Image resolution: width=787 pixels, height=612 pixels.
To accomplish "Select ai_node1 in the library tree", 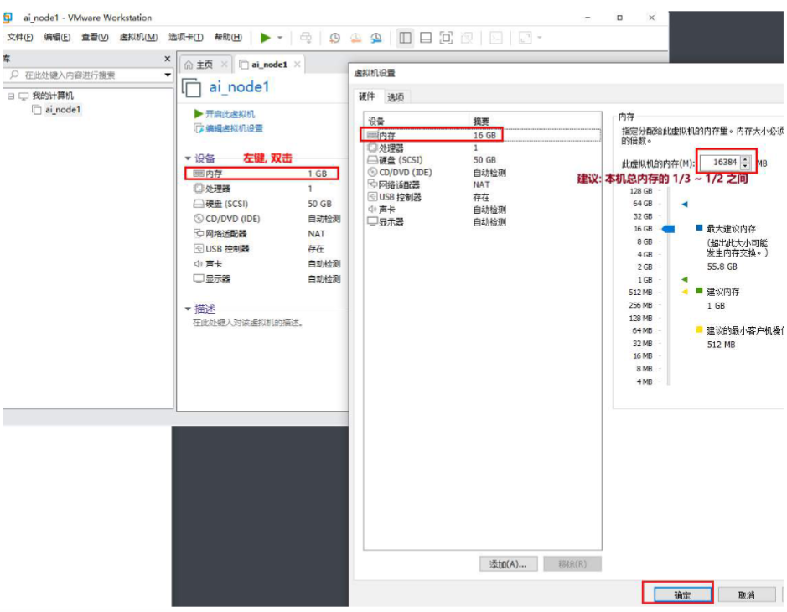I will click(62, 110).
